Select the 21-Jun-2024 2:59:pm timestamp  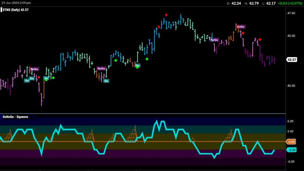16,3
